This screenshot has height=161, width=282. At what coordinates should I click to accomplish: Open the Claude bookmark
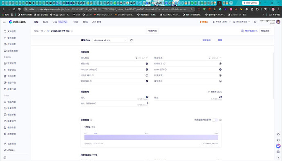(x=87, y=15)
